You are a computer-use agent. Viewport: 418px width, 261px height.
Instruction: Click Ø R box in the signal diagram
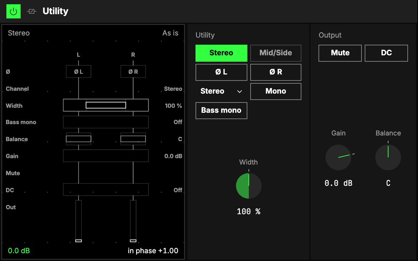133,72
